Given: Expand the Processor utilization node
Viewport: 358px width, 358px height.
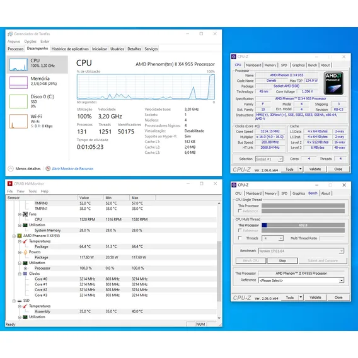Looking at the screenshot, I should pyautogui.click(x=25, y=268).
